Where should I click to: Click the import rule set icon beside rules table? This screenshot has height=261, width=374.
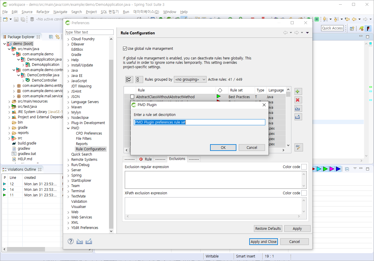coord(298,108)
